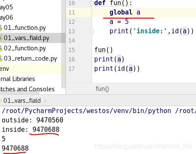Click Python file icon beside 03_return_code.py
Screen dimensions: 196x154
pyautogui.click(x=1, y=58)
